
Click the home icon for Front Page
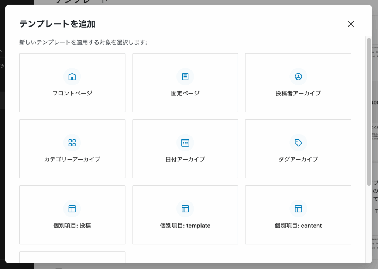[x=72, y=77]
